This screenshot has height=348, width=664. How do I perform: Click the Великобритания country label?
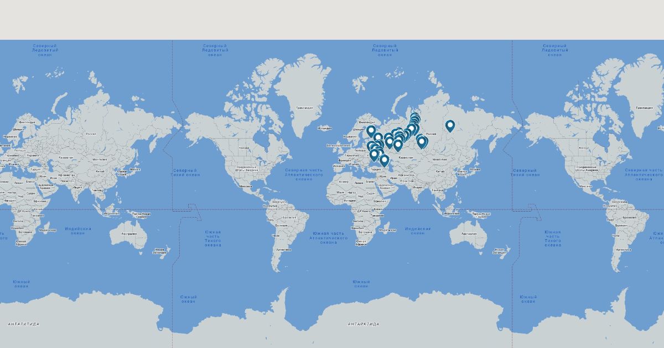coord(338,145)
